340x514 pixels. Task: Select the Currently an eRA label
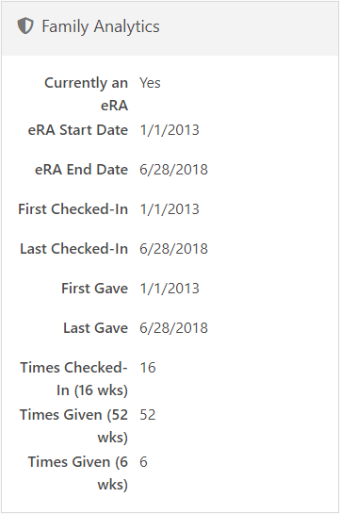[x=87, y=94]
